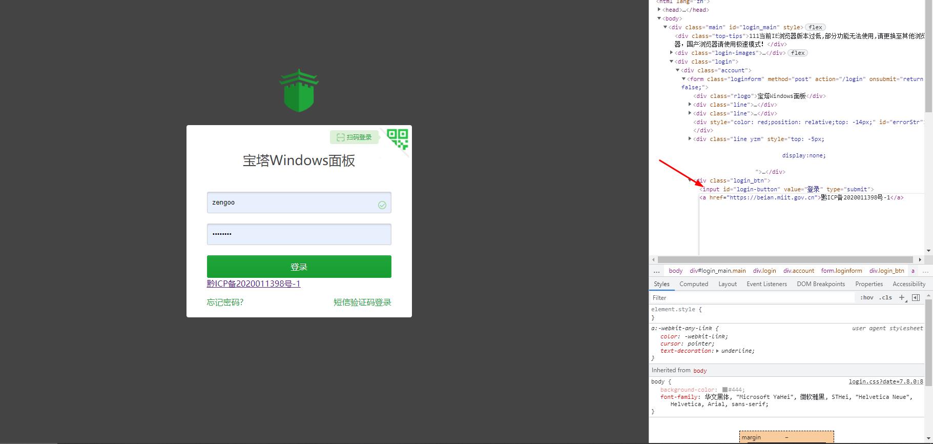Click the green BT panel logo
Image resolution: width=933 pixels, height=444 pixels.
pyautogui.click(x=299, y=90)
